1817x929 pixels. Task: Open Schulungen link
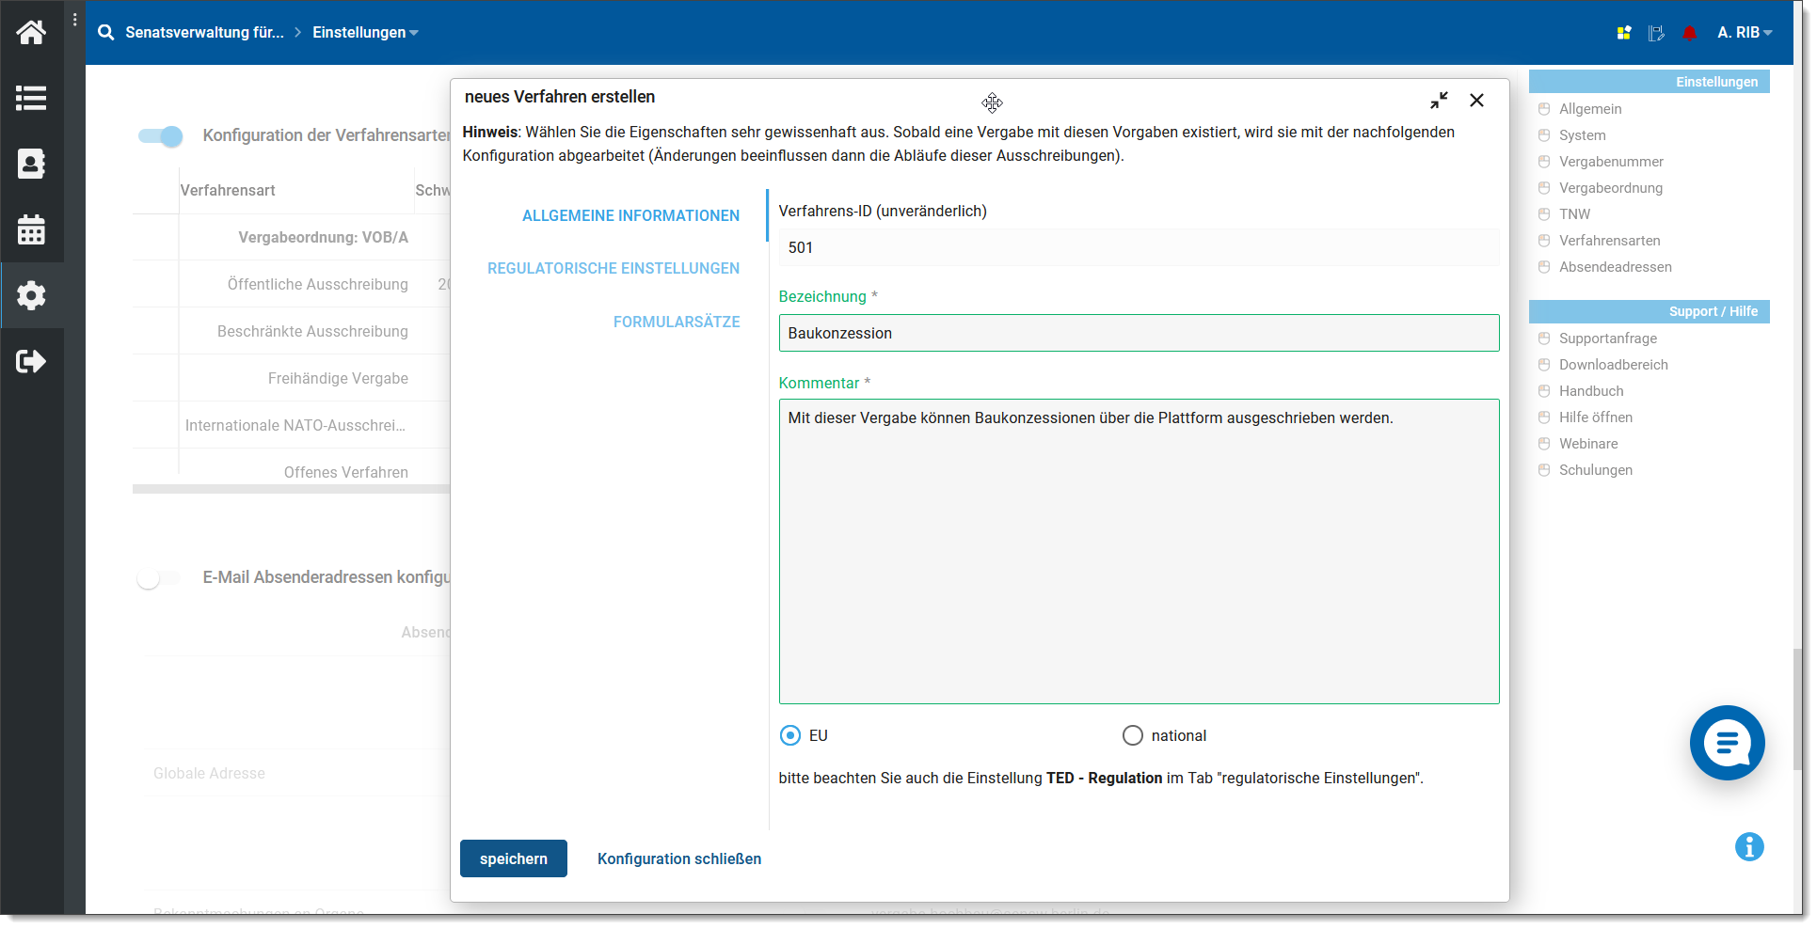pos(1596,470)
